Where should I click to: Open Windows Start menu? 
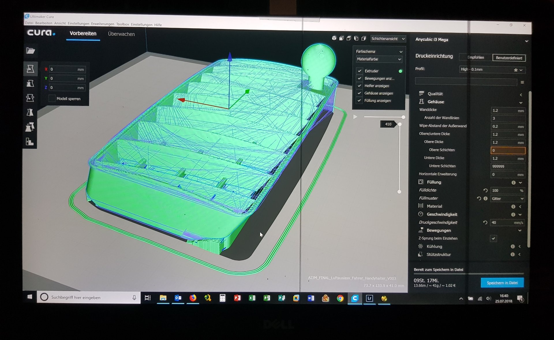[30, 297]
